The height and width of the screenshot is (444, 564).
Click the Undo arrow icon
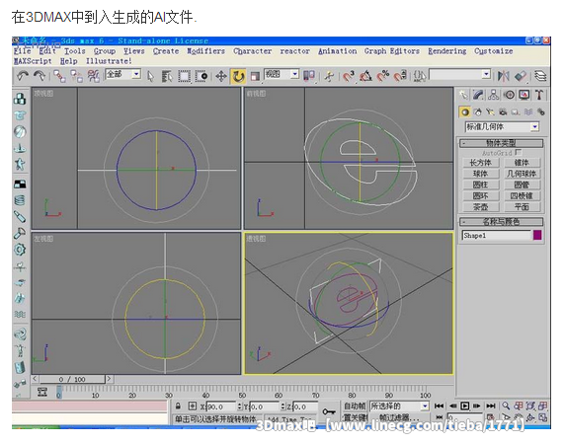pos(23,76)
